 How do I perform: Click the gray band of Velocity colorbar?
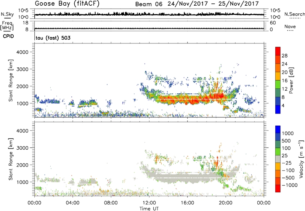pos(278,159)
